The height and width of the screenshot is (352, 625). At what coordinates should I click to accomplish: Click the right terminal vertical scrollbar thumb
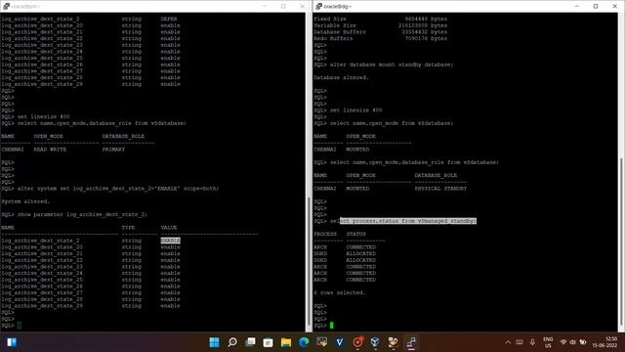point(621,242)
